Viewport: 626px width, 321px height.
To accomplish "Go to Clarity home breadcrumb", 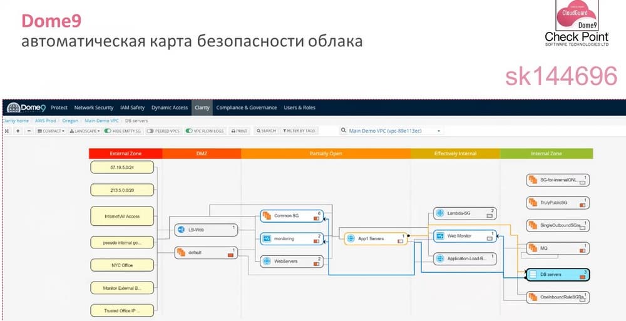I will [x=16, y=120].
